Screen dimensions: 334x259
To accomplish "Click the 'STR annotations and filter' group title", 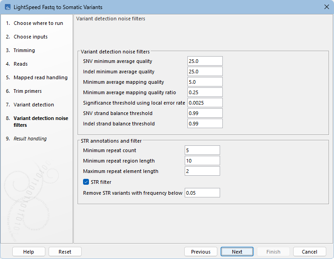I will pyautogui.click(x=111, y=141).
